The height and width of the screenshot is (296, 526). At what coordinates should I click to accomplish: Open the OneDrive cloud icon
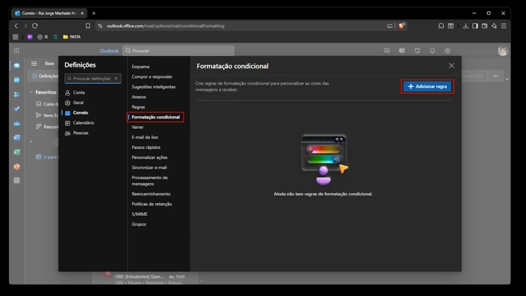pyautogui.click(x=16, y=123)
